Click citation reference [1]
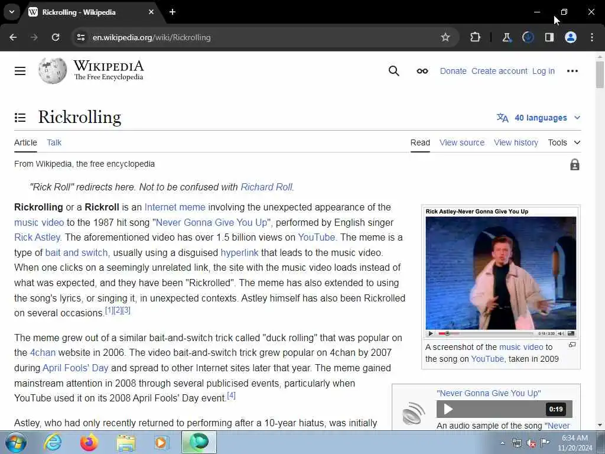This screenshot has height=454, width=605. coord(109,310)
